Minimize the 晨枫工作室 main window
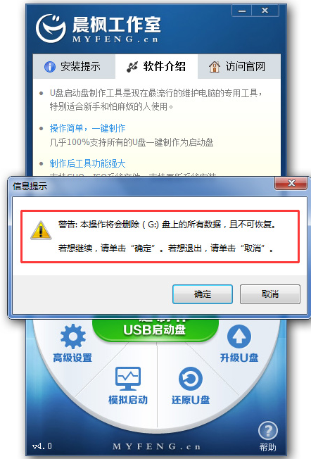311x459 pixels. (241, 11)
